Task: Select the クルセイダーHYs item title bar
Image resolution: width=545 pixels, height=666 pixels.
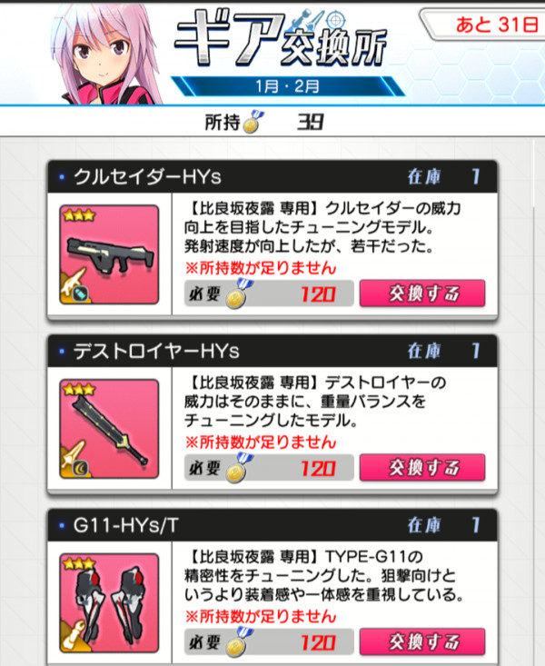Action: coord(272,176)
